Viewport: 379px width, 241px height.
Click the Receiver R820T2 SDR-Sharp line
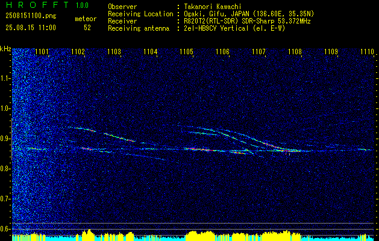(247, 21)
